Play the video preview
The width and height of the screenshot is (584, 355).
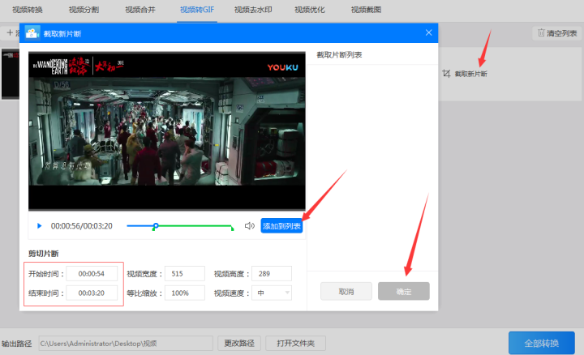39,226
